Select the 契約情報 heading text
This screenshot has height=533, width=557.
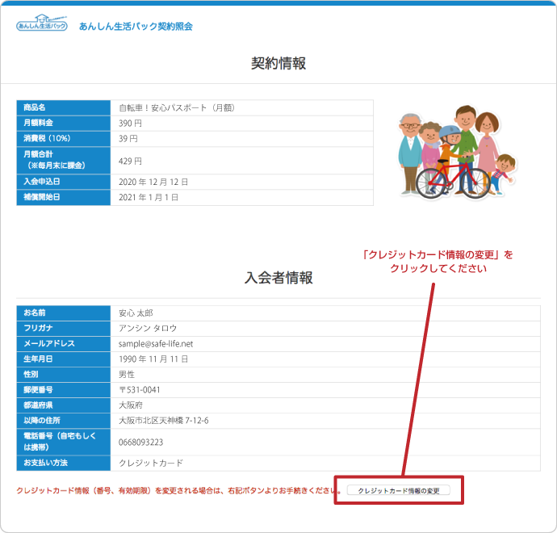point(278,63)
